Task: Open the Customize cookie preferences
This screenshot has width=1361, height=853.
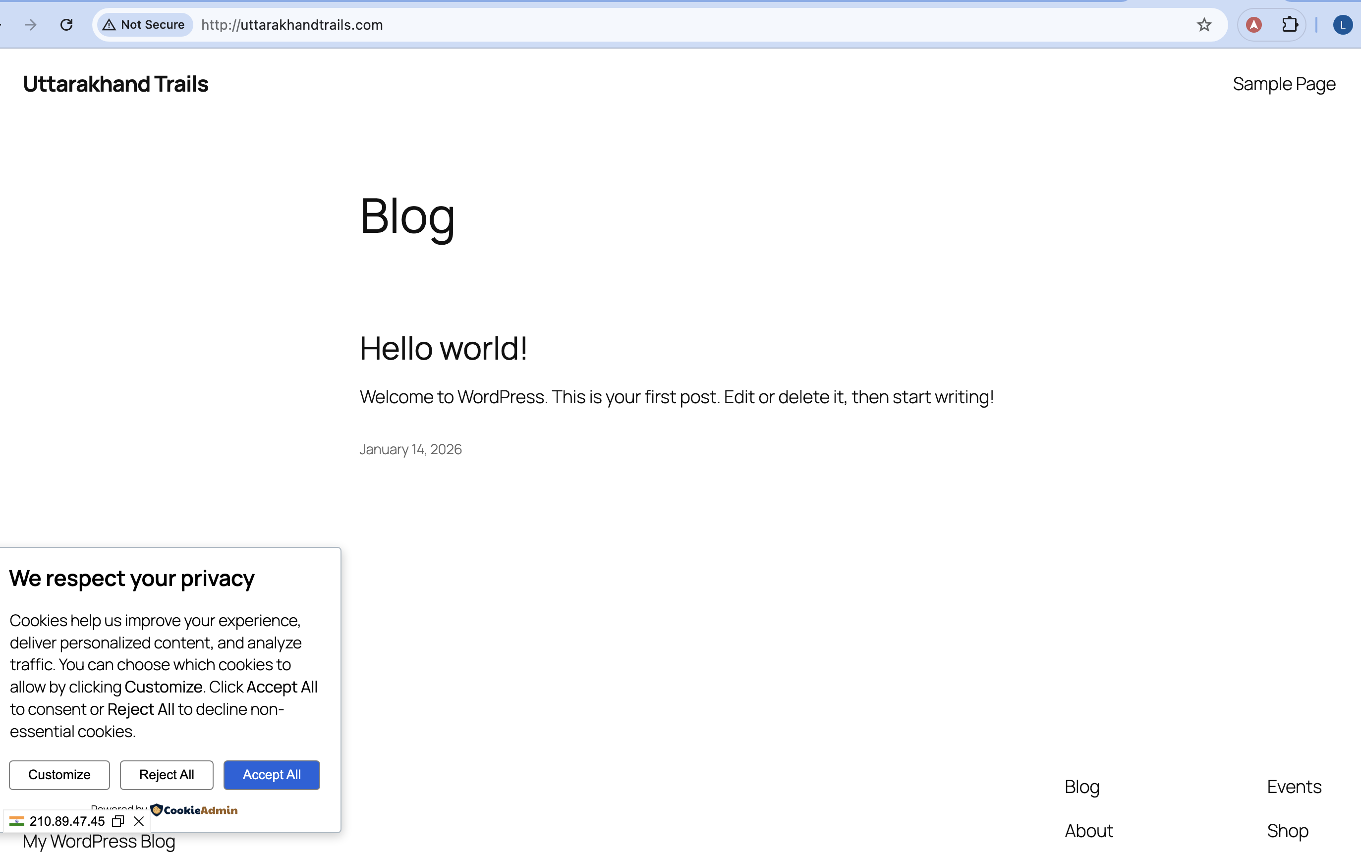Action: click(59, 775)
